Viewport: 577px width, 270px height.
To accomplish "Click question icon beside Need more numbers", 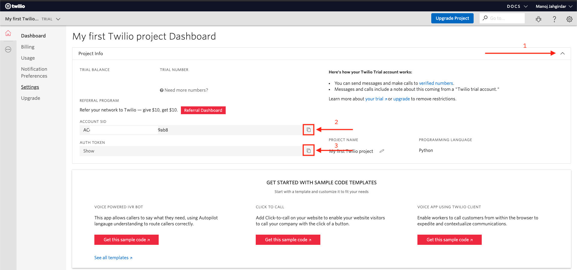I will pyautogui.click(x=162, y=90).
